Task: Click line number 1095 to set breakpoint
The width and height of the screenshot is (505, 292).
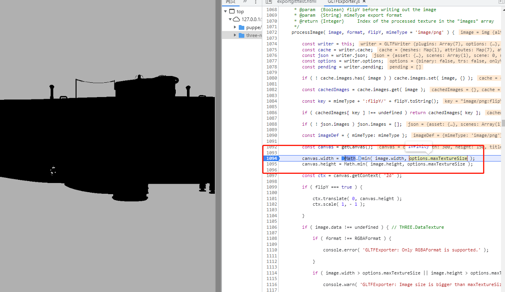Action: point(271,164)
